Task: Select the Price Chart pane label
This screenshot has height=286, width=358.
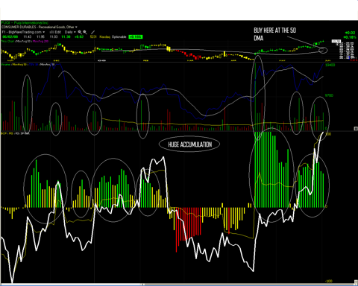Action: [x=7, y=41]
